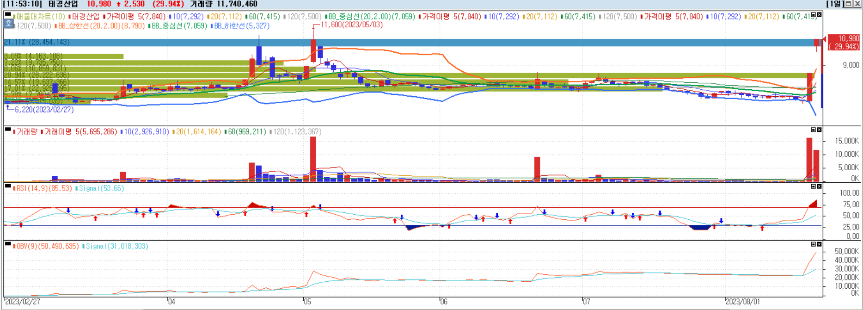863x310 pixels.
Task: Select the [1일] period label
Action: click(835, 4)
